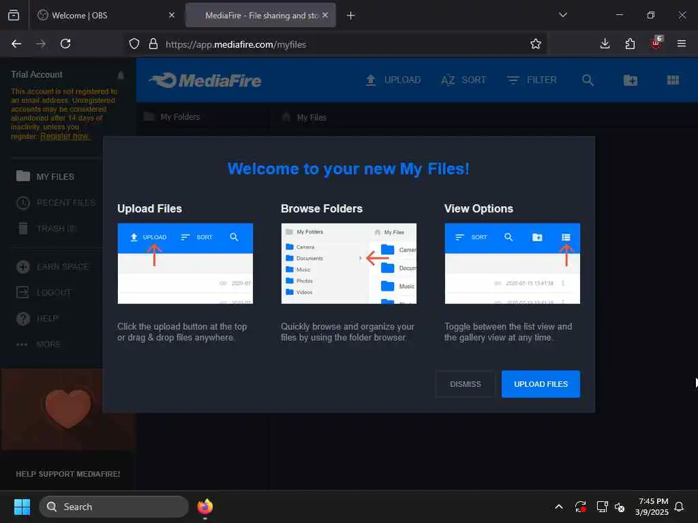
Task: Click the MediaFire logo
Action: 206,80
